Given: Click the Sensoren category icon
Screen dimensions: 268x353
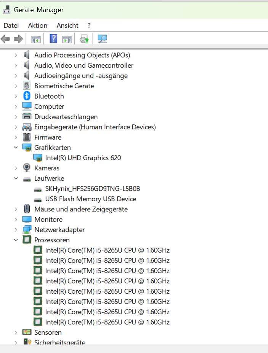Looking at the screenshot, I should tap(27, 332).
